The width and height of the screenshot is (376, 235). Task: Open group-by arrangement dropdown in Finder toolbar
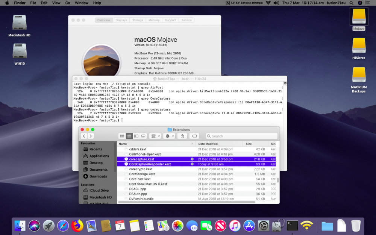(155, 136)
